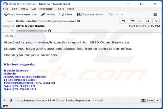The image size is (163, 109).
Task: Click the date 12/14/2021, 7:35 PM
Action: point(144,26)
